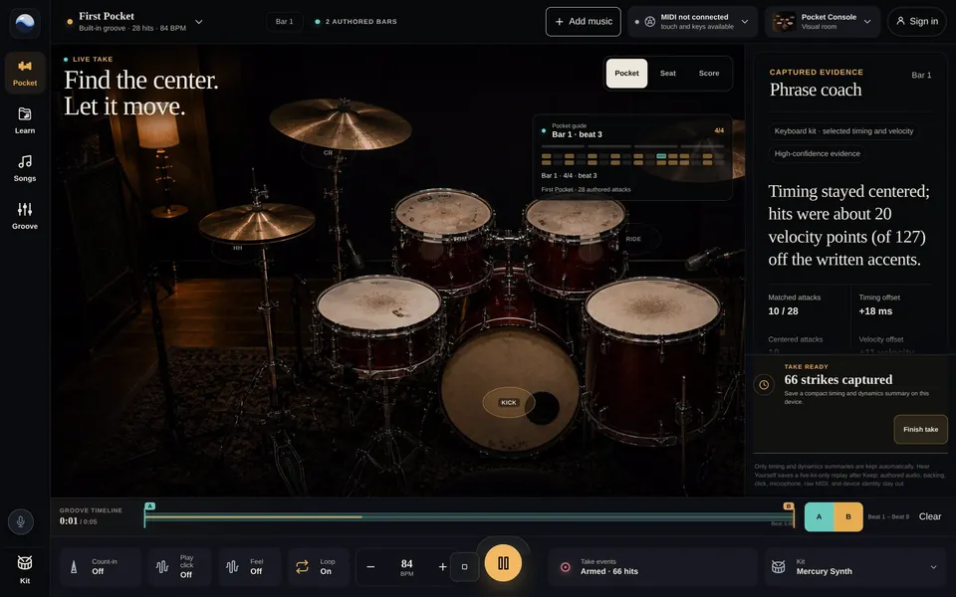Click the Finish take button

[x=920, y=430]
